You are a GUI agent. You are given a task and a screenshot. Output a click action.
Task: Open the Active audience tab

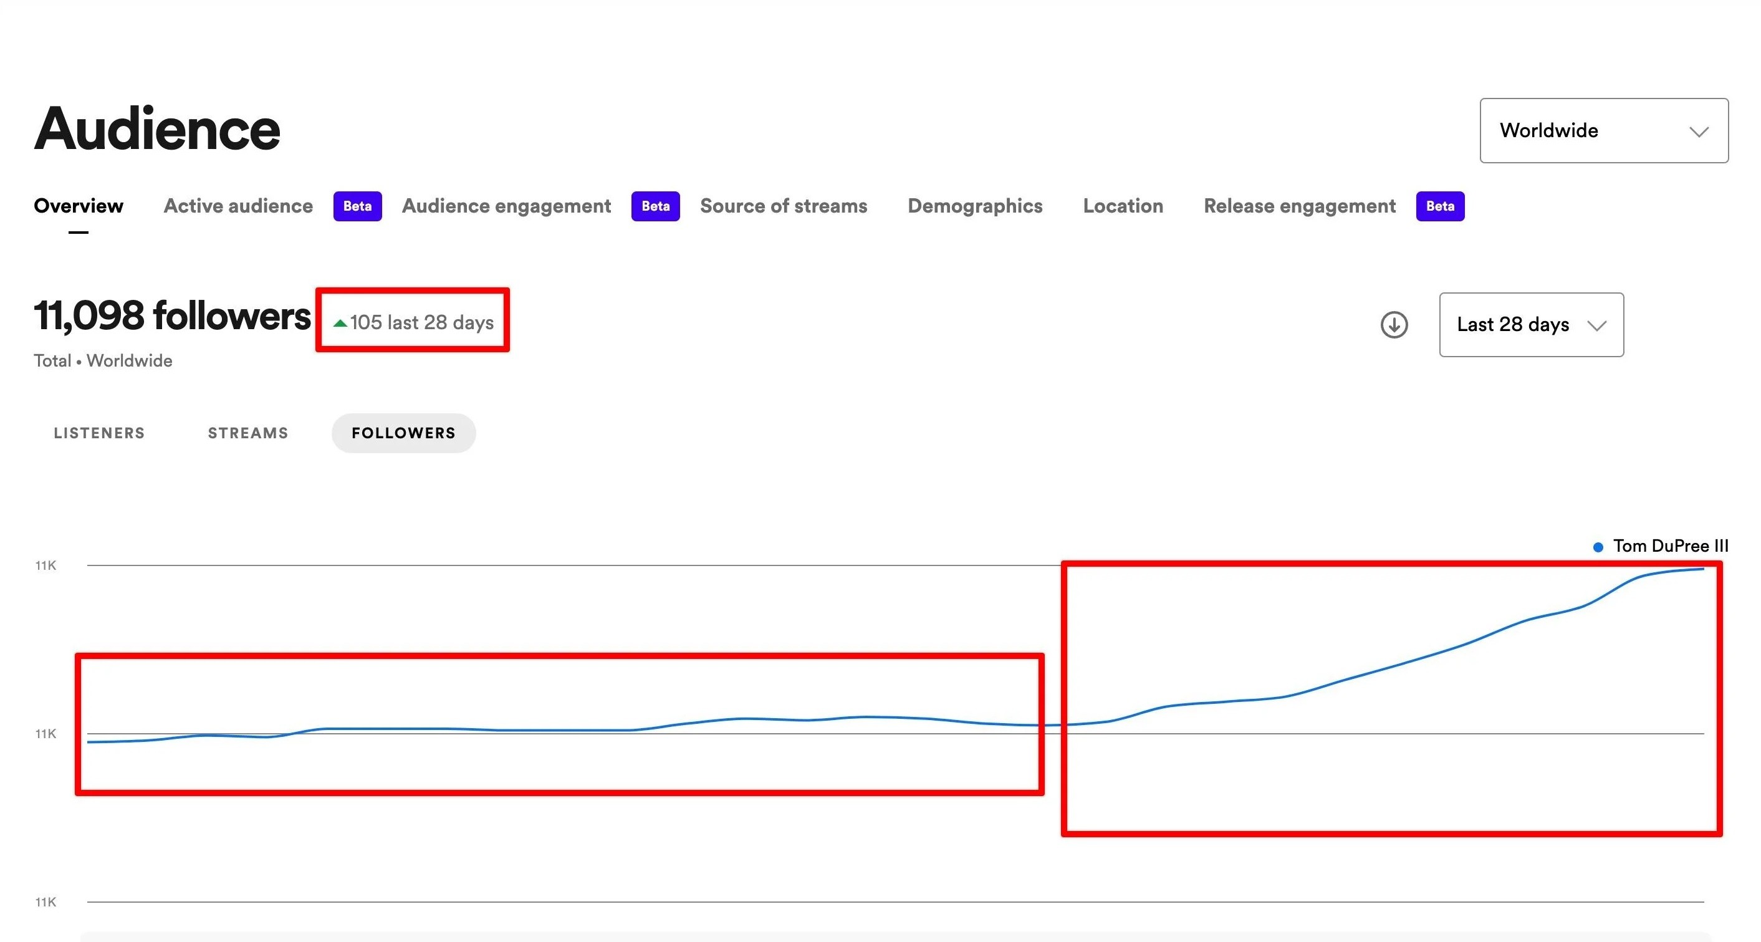(x=238, y=206)
